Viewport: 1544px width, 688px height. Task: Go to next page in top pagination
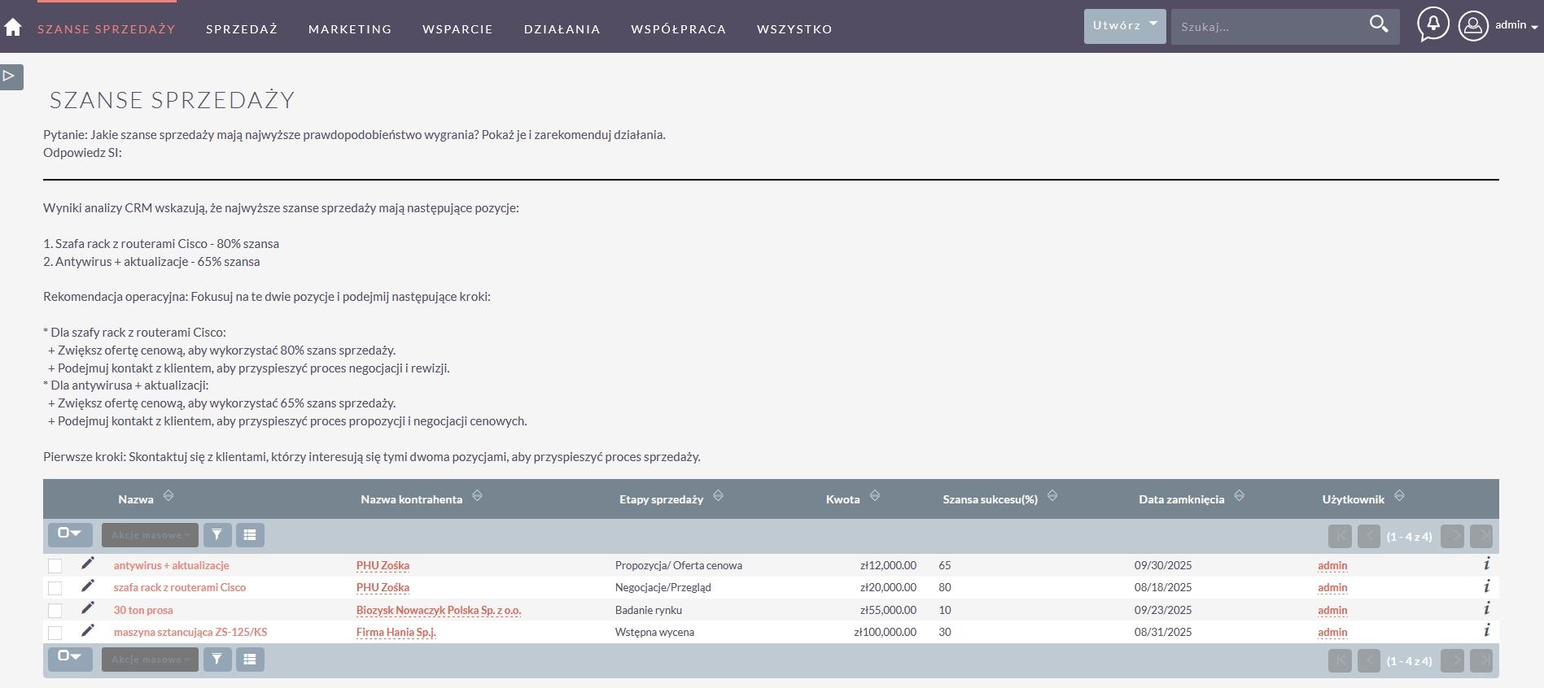(x=1452, y=536)
